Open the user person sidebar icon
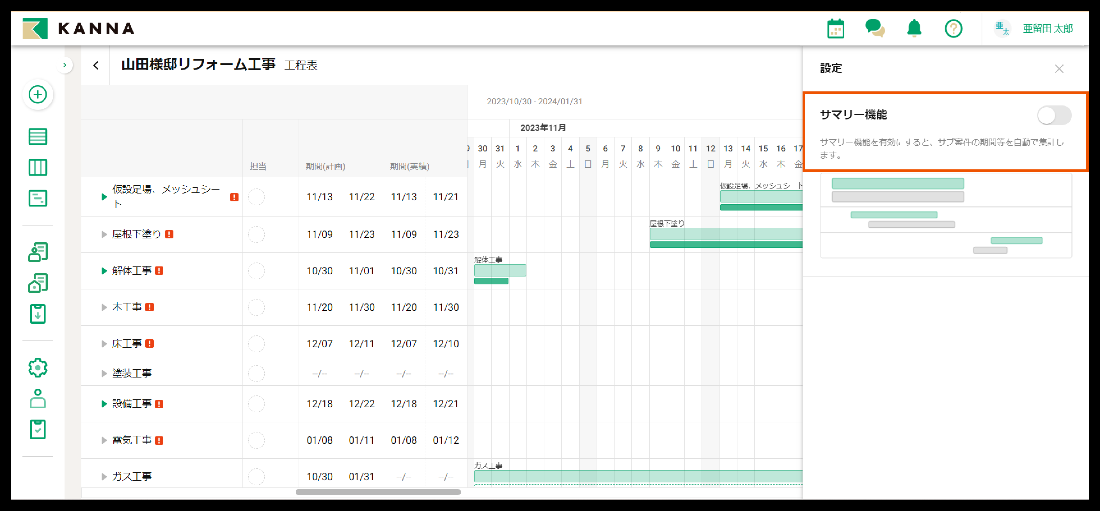The width and height of the screenshot is (1100, 511). pyautogui.click(x=38, y=399)
